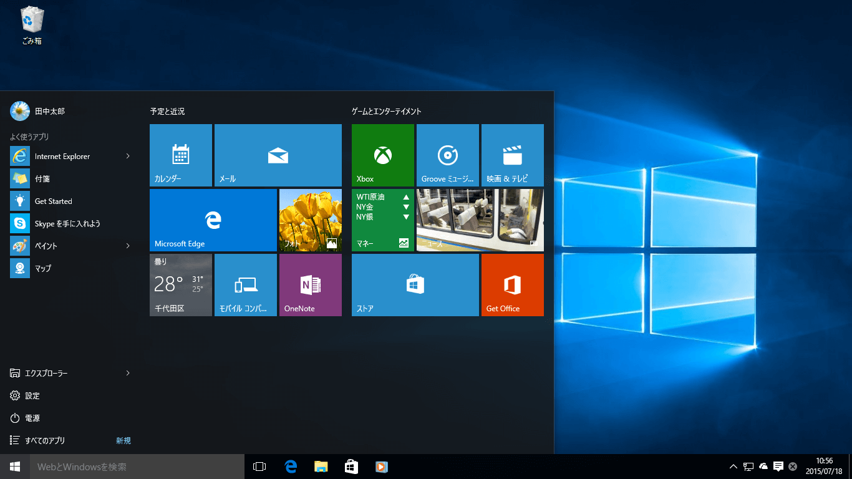Expand the ペイント jump list arrow
The image size is (852, 479).
[128, 246]
